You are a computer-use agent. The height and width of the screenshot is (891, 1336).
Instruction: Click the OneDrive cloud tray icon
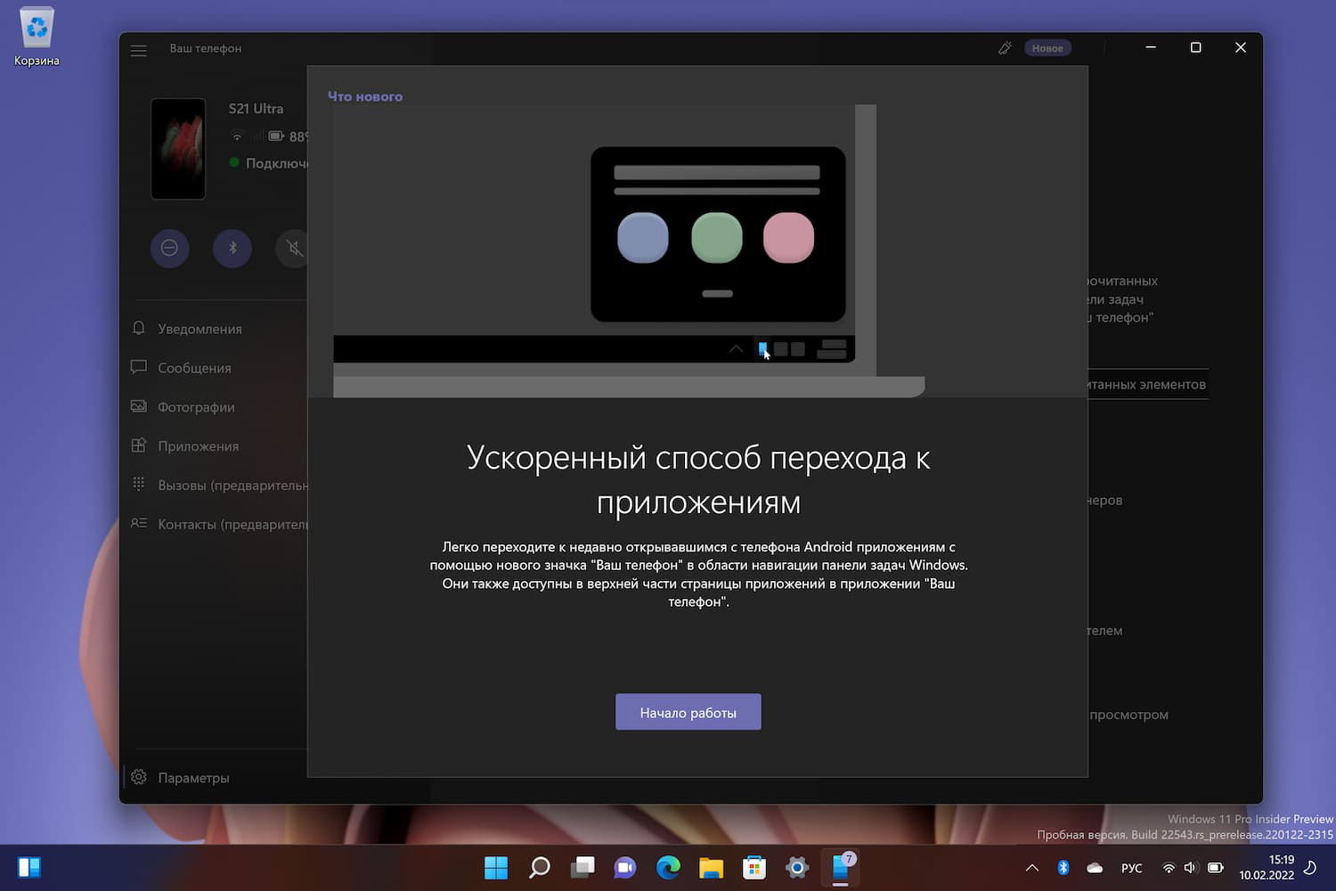tap(1095, 868)
